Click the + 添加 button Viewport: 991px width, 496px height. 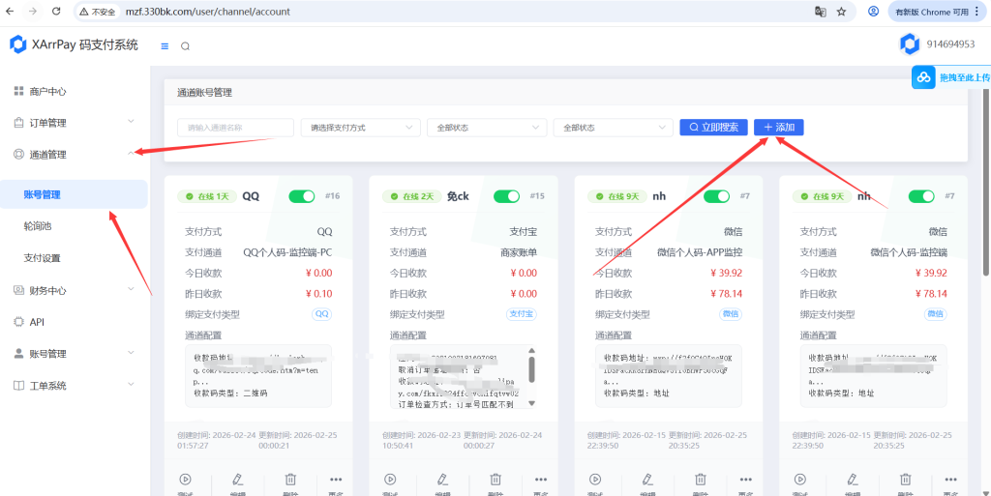coord(779,127)
